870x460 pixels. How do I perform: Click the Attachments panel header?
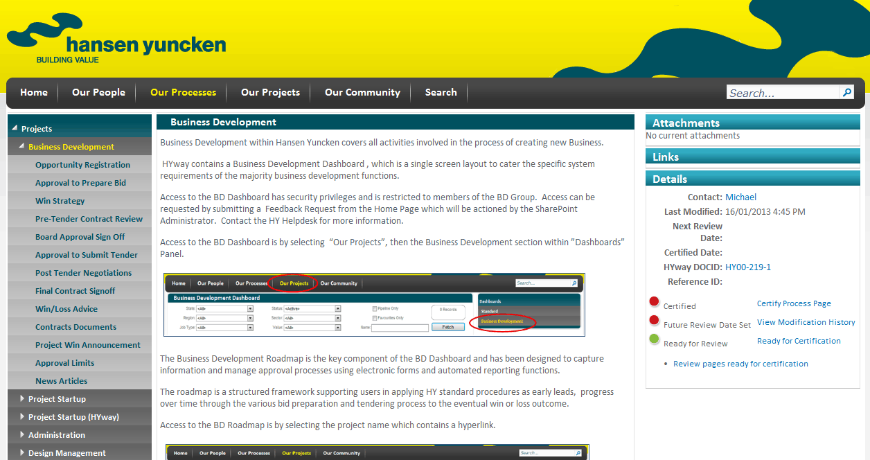click(x=754, y=123)
